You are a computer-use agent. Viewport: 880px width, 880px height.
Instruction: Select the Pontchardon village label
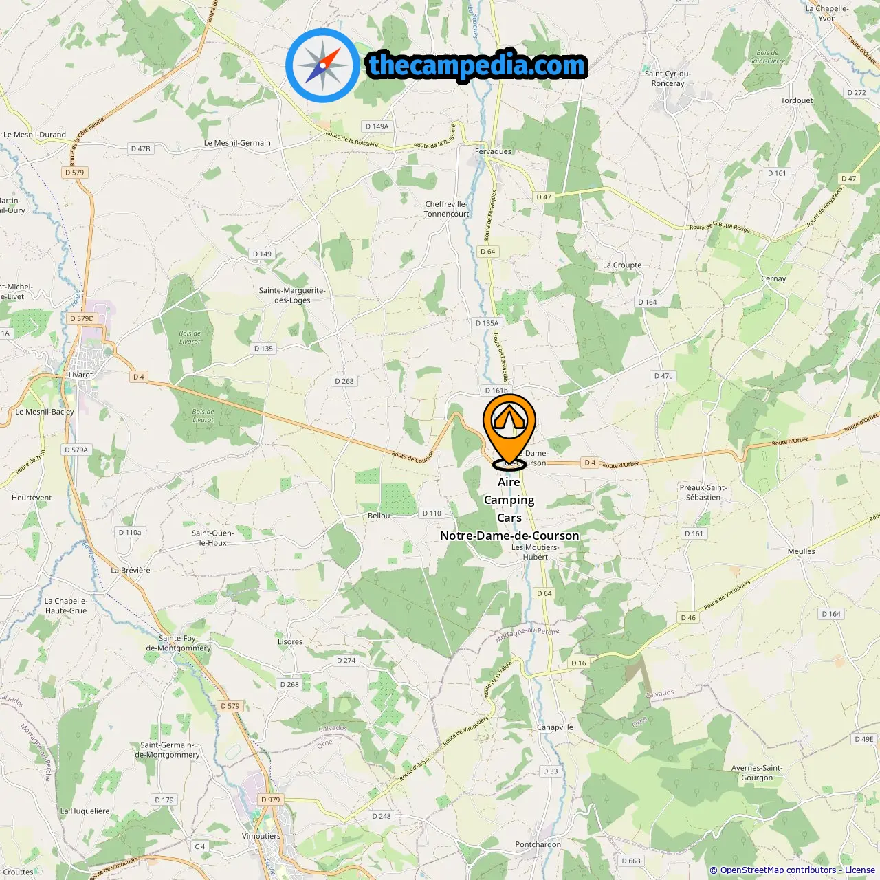[x=538, y=844]
